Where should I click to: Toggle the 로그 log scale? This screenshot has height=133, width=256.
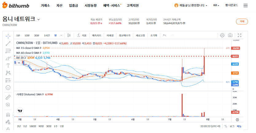(232, 126)
